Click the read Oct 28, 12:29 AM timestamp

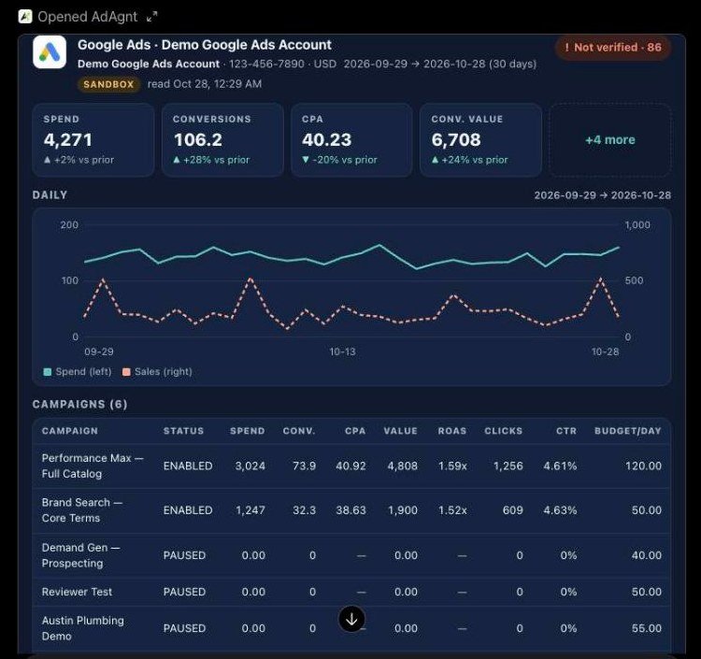click(205, 84)
